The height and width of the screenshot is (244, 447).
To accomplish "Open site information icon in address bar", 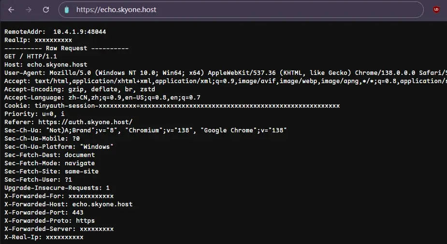I will (67, 10).
